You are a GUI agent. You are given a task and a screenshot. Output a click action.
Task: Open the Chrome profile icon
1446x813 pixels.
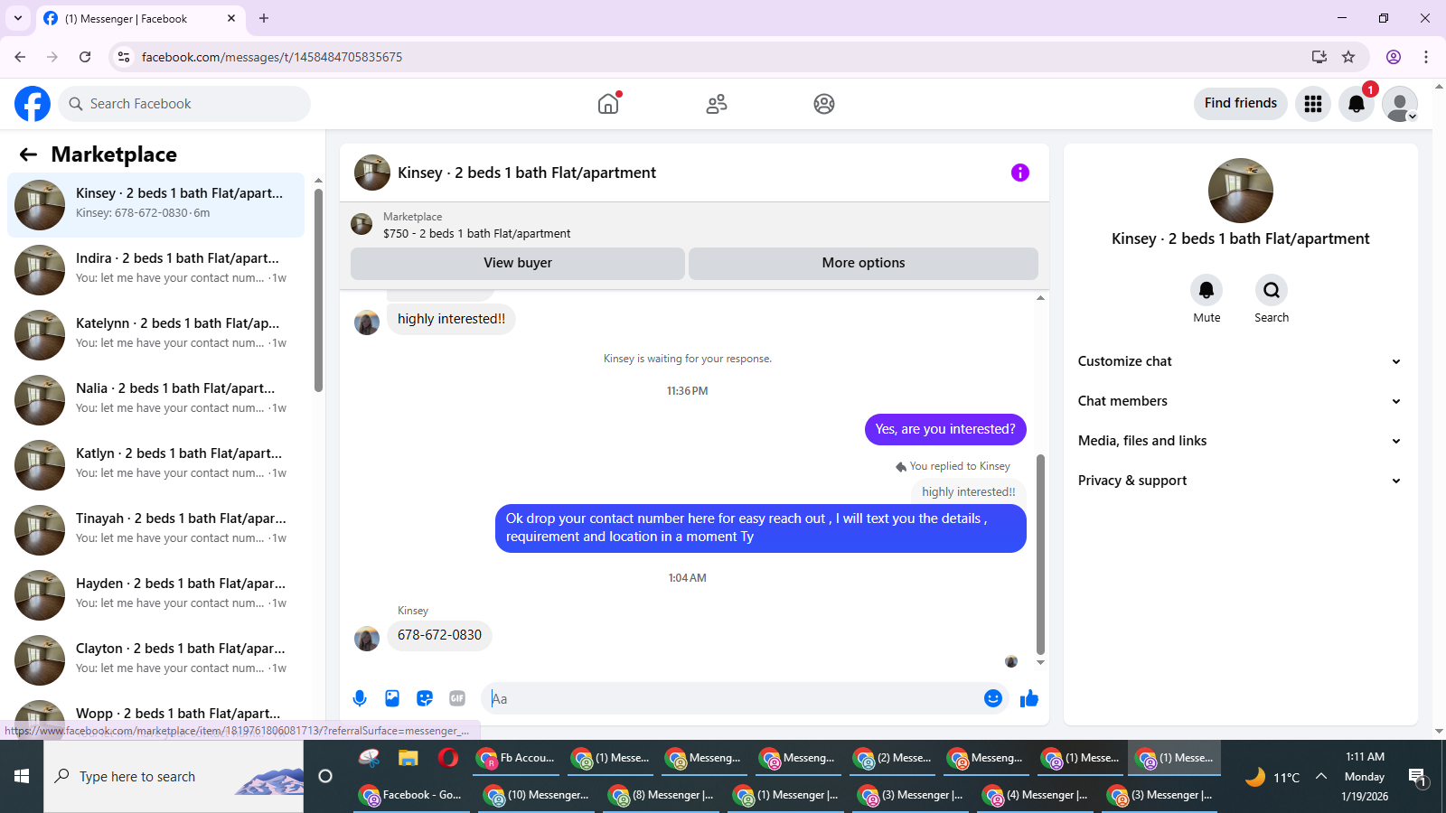click(1394, 57)
